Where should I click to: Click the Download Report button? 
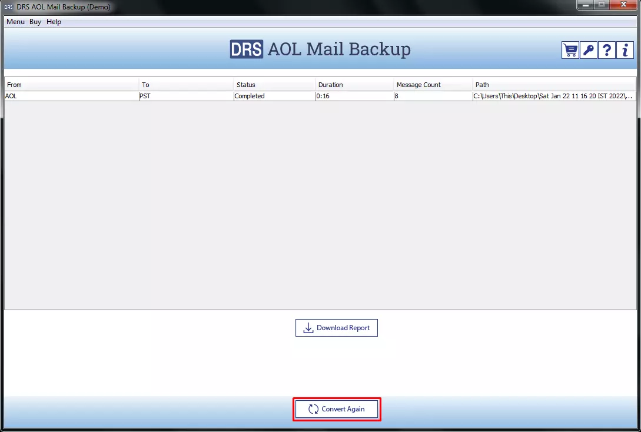(x=337, y=328)
